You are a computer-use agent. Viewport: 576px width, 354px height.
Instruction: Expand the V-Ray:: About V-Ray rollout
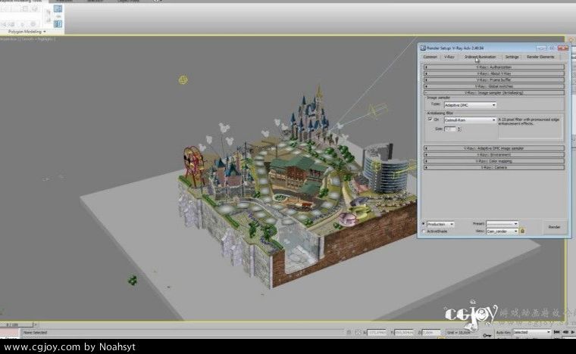[x=494, y=73]
